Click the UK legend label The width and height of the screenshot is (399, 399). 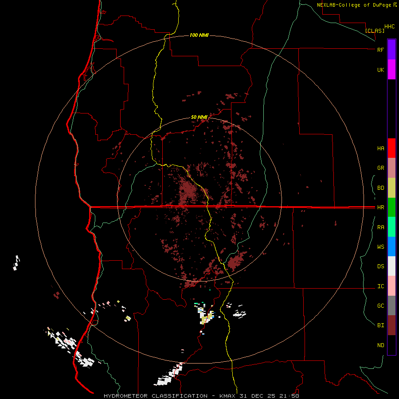[x=380, y=70]
